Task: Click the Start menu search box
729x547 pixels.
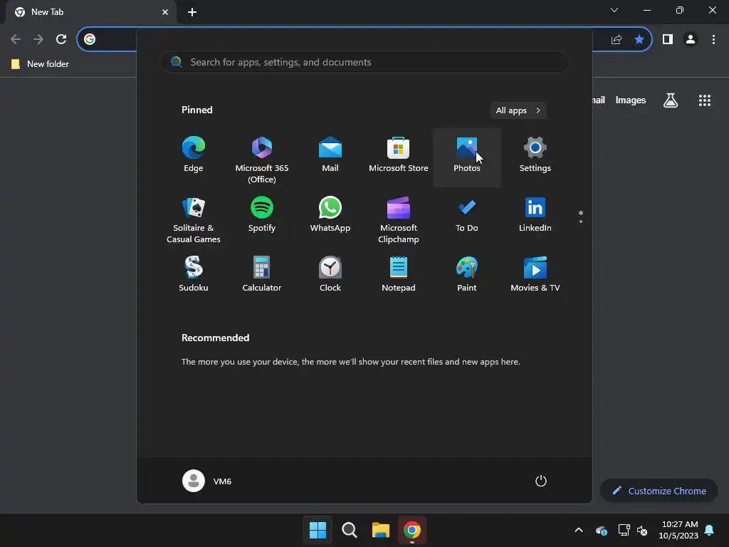Action: 364,63
